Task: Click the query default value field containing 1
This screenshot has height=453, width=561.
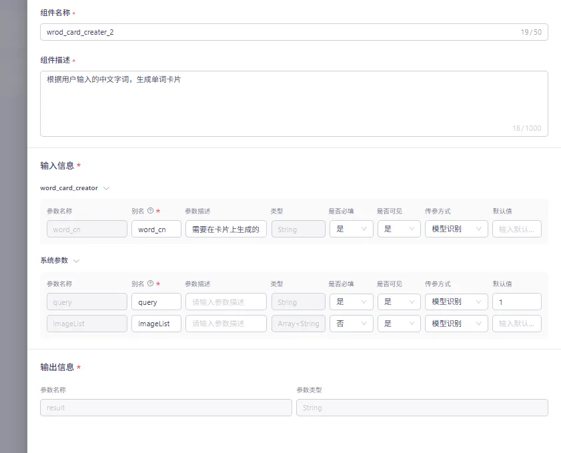Action: tap(517, 302)
